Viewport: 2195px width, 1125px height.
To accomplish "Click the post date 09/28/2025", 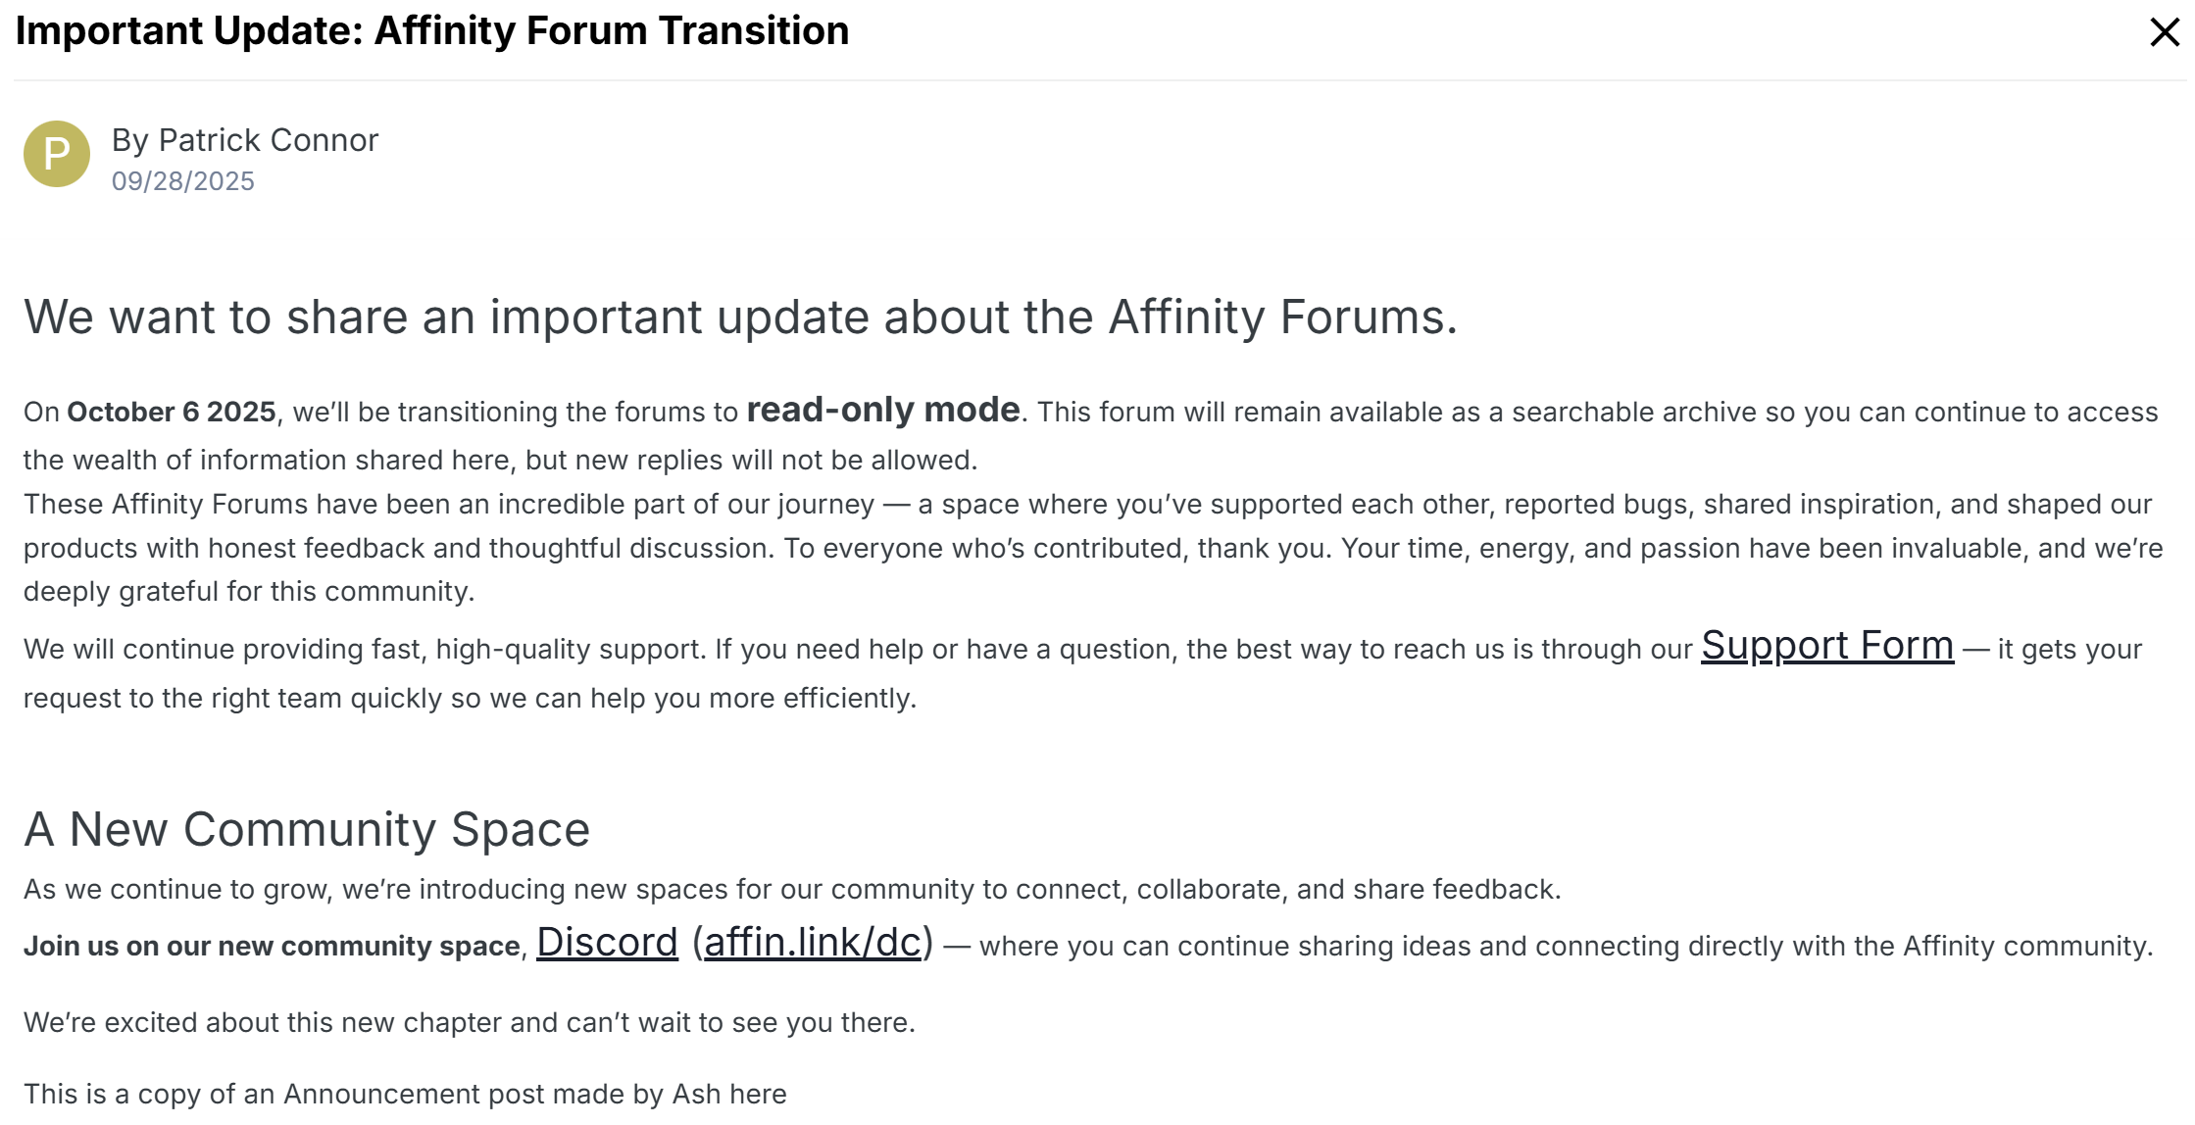I will click(x=183, y=180).
